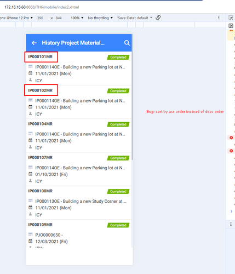Toggle the DevTools sidebar panel icon
235x274 pixels.
(x=231, y=26)
